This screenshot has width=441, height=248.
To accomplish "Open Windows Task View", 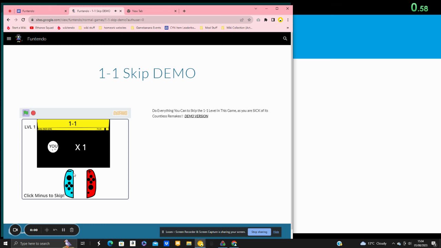I will 83,244.
